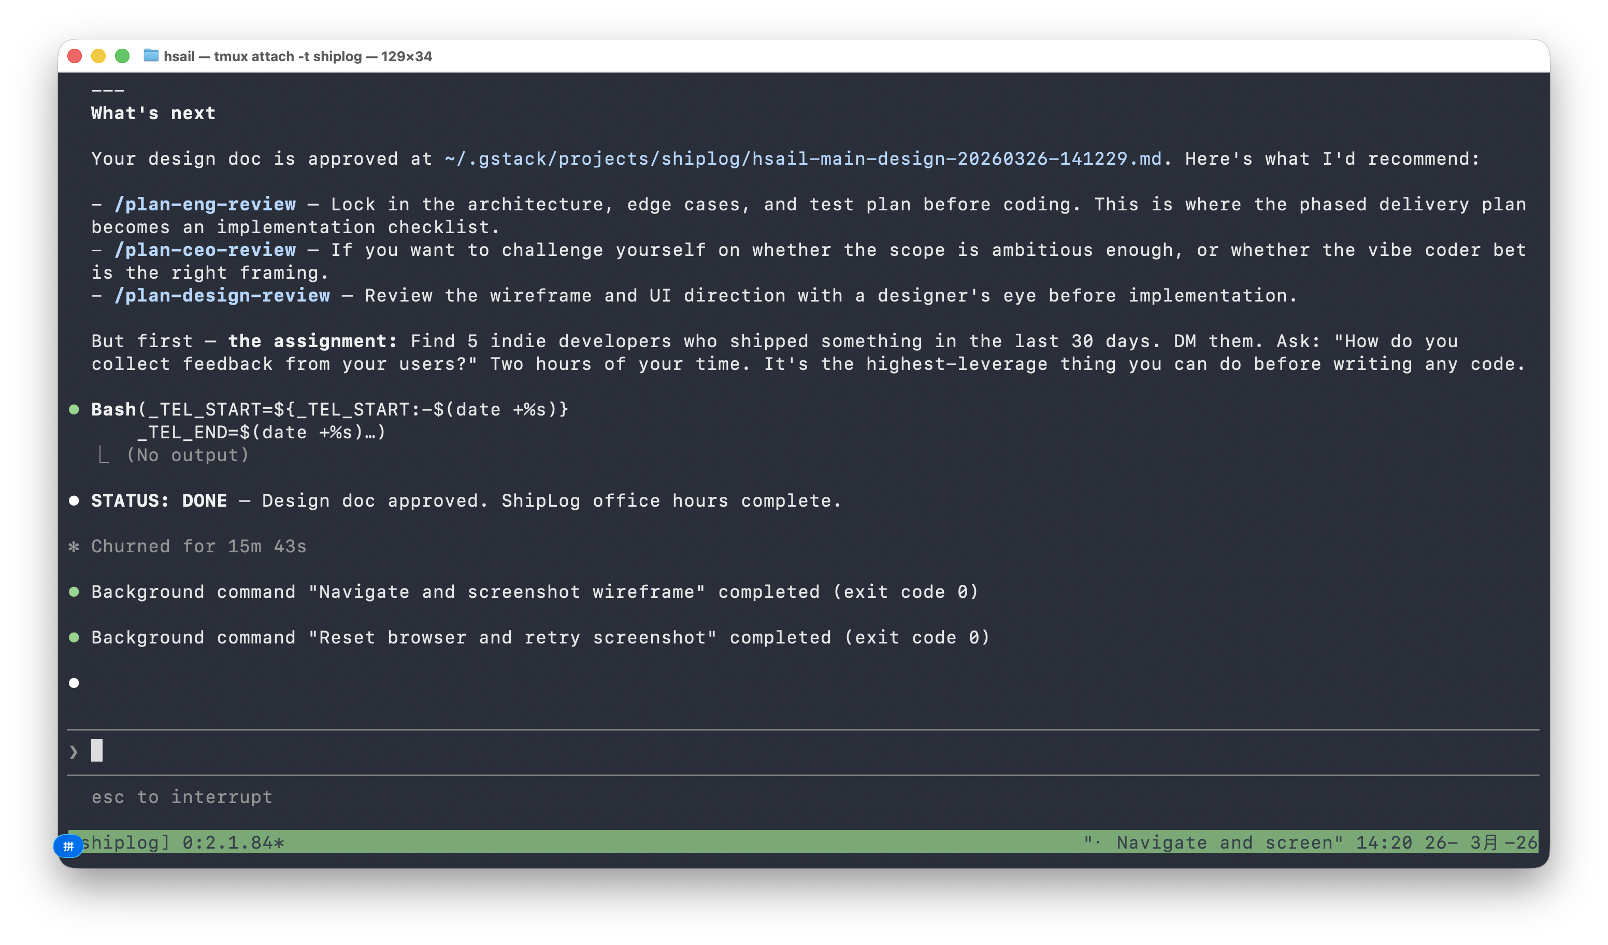Click 'the assignment:' bold text
The height and width of the screenshot is (945, 1608).
313,341
